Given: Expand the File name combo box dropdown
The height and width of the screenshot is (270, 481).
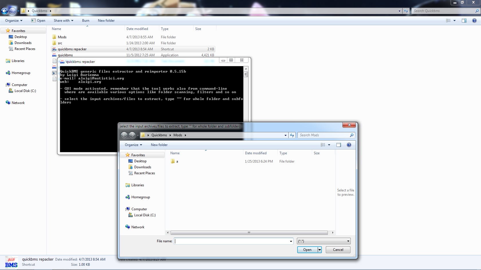Looking at the screenshot, I should pos(291,241).
